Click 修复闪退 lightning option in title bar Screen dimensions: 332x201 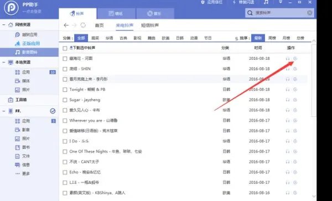[x=243, y=2]
